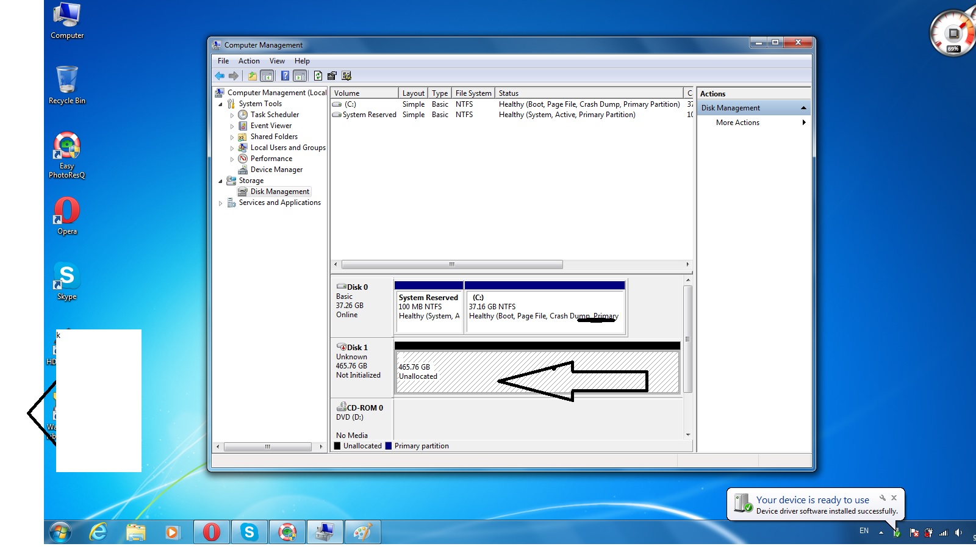Sort by the Layout column header
This screenshot has width=976, height=549.
coord(413,93)
